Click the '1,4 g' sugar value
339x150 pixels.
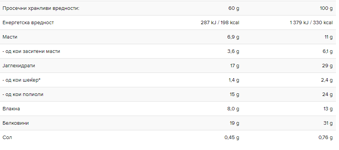(x=233, y=80)
